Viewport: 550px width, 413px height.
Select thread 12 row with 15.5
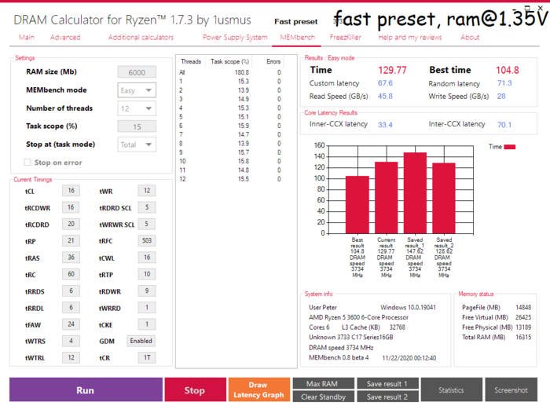coord(230,179)
